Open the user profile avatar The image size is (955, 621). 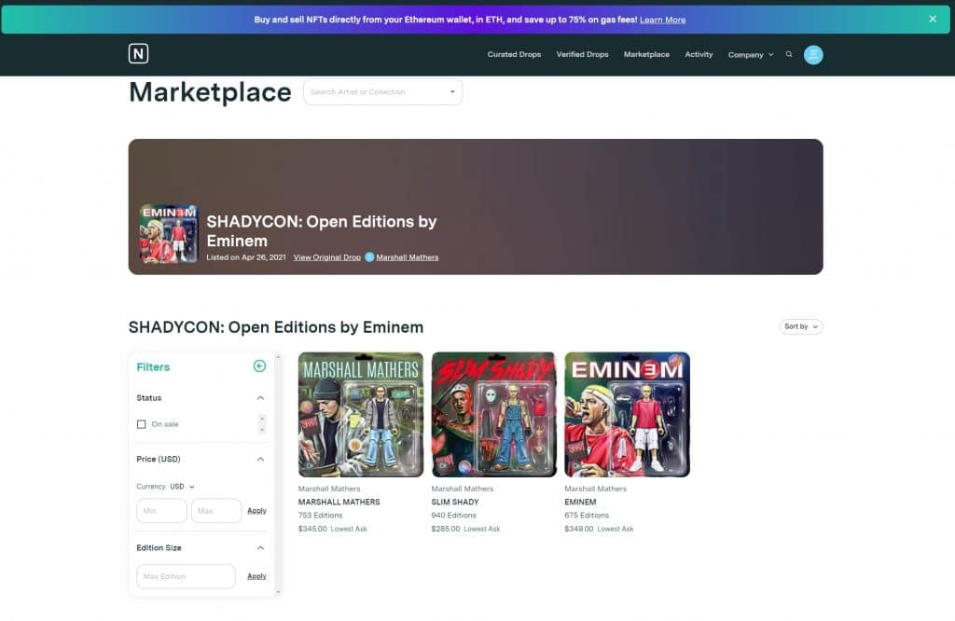tap(813, 55)
